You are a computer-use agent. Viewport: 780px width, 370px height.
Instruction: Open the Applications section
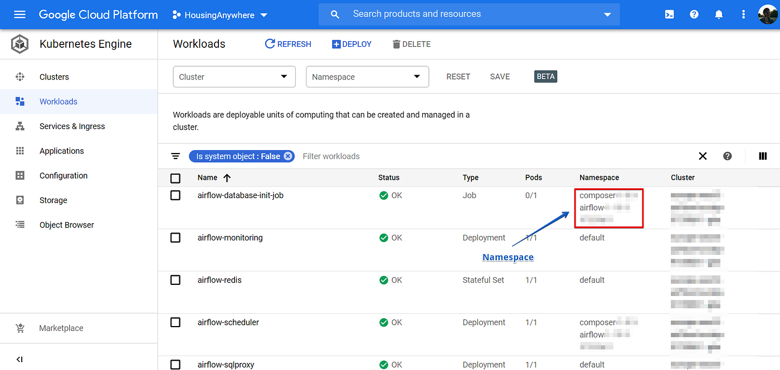tap(61, 151)
